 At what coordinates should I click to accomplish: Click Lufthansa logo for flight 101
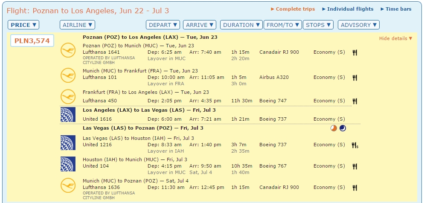point(68,75)
